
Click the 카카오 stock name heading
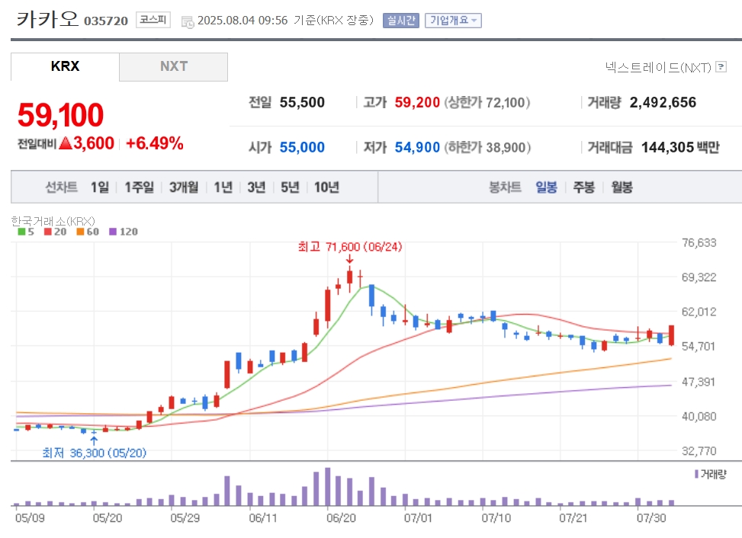(x=47, y=19)
